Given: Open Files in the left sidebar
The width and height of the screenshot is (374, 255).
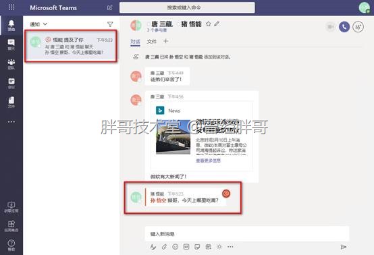Looking at the screenshot, I should pyautogui.click(x=11, y=103).
